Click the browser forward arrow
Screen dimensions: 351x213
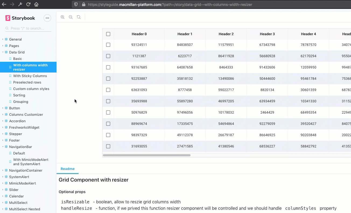pos(12,4)
